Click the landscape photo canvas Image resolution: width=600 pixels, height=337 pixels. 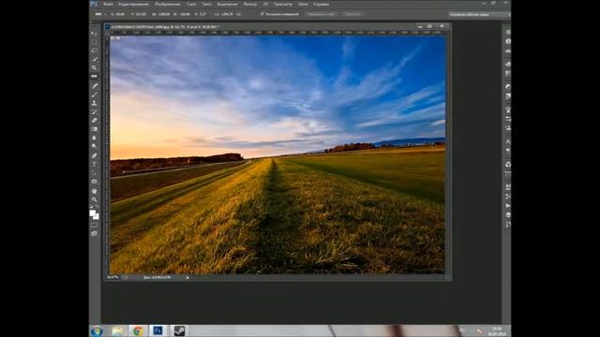[x=277, y=155]
